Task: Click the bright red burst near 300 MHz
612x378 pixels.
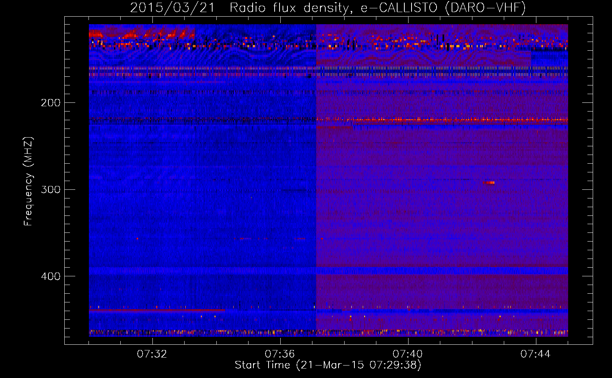Action: click(489, 183)
